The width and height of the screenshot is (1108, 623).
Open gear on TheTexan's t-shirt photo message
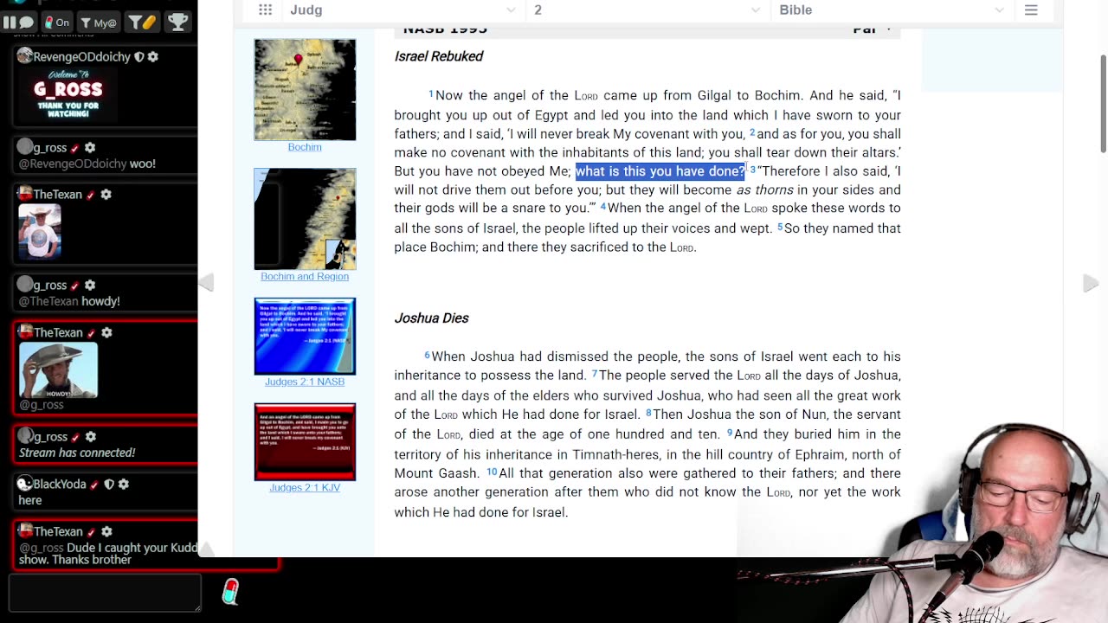pos(106,195)
